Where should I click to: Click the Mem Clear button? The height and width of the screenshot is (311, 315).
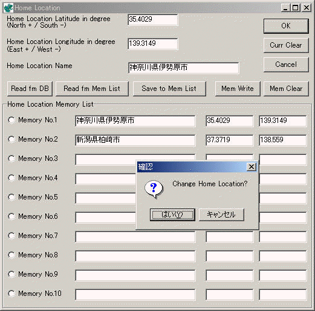tap(286, 89)
